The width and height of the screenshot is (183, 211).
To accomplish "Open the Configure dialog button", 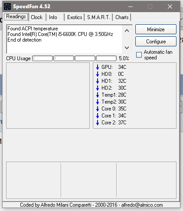I will coord(156,42).
